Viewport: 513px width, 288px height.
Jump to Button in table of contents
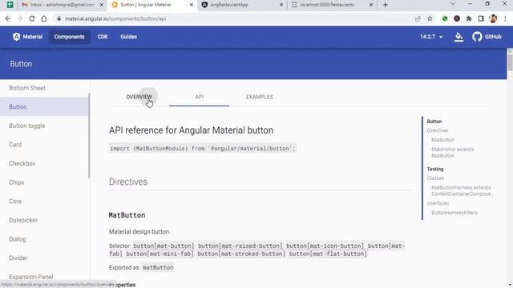(x=434, y=122)
